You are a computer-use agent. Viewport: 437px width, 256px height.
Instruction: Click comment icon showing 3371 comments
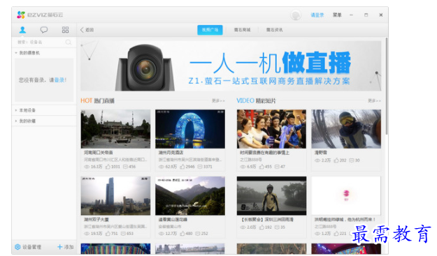[200, 167]
